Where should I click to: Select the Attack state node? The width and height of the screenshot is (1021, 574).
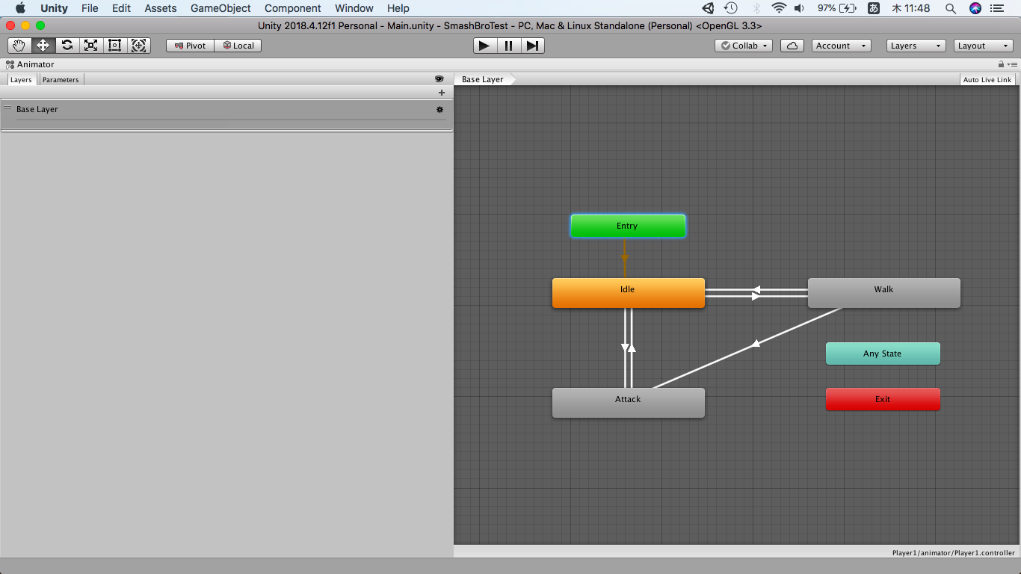[x=629, y=403]
